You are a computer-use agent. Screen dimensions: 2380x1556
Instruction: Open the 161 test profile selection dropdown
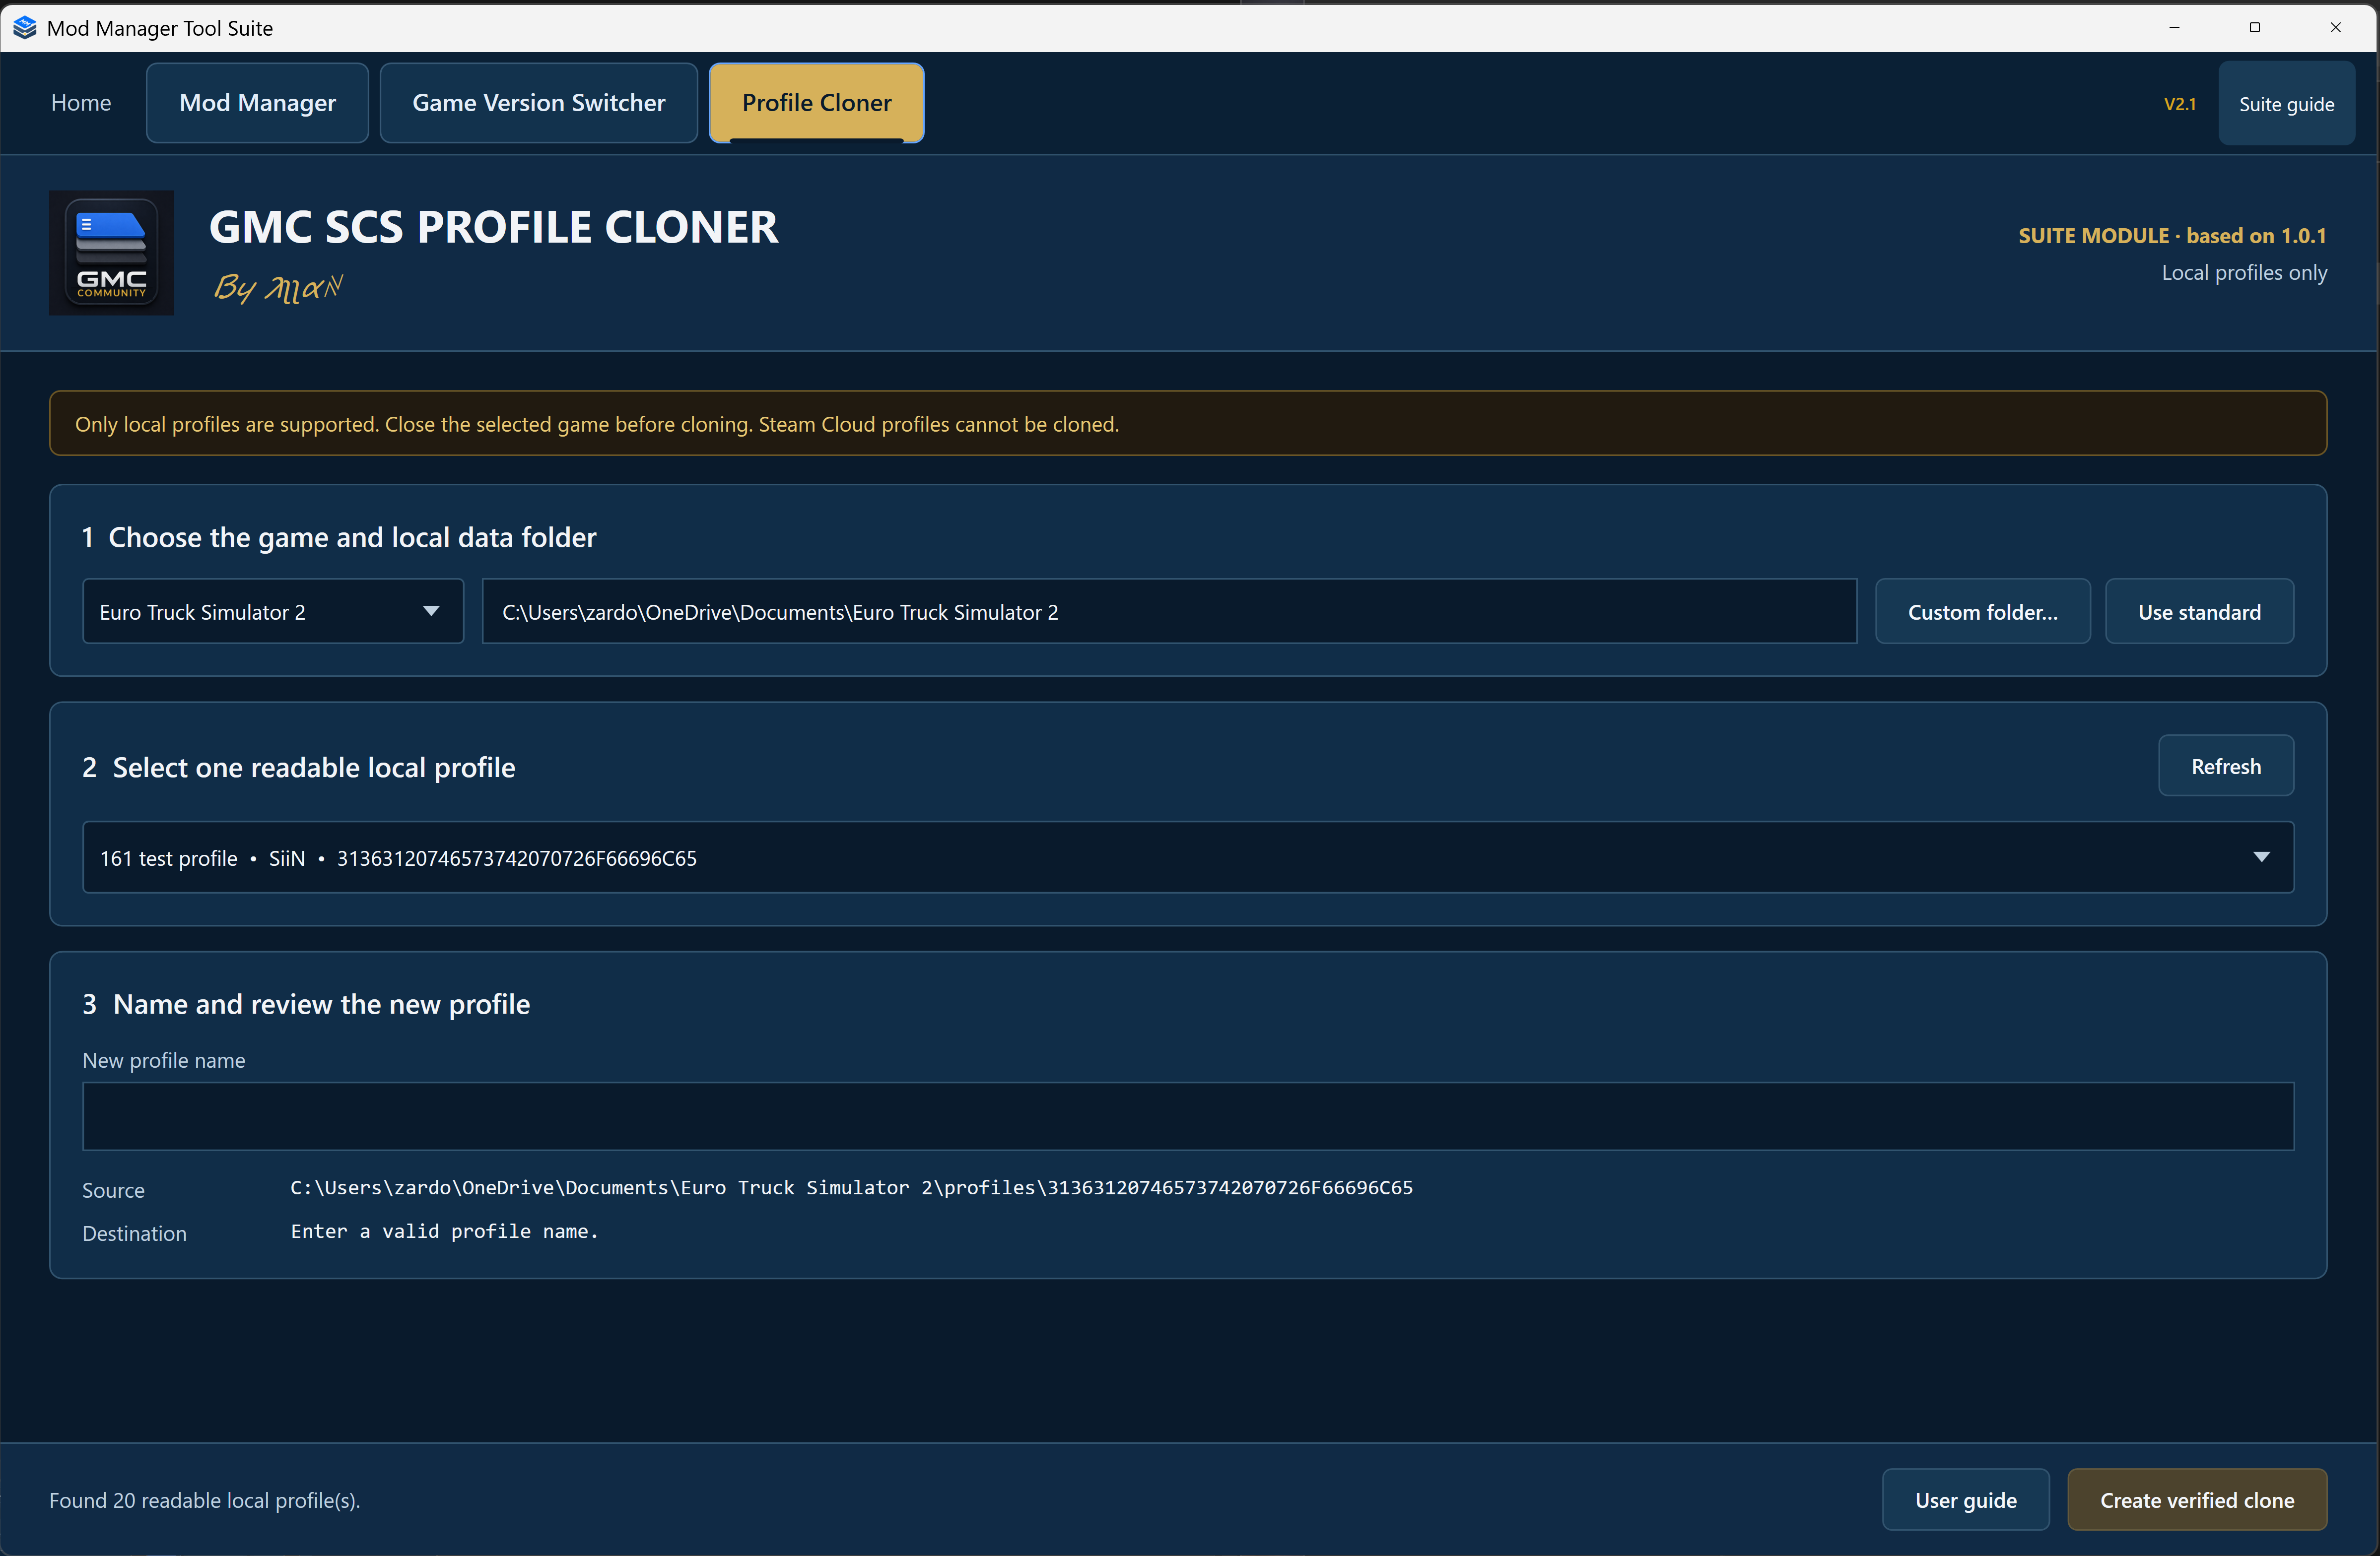tap(1188, 857)
